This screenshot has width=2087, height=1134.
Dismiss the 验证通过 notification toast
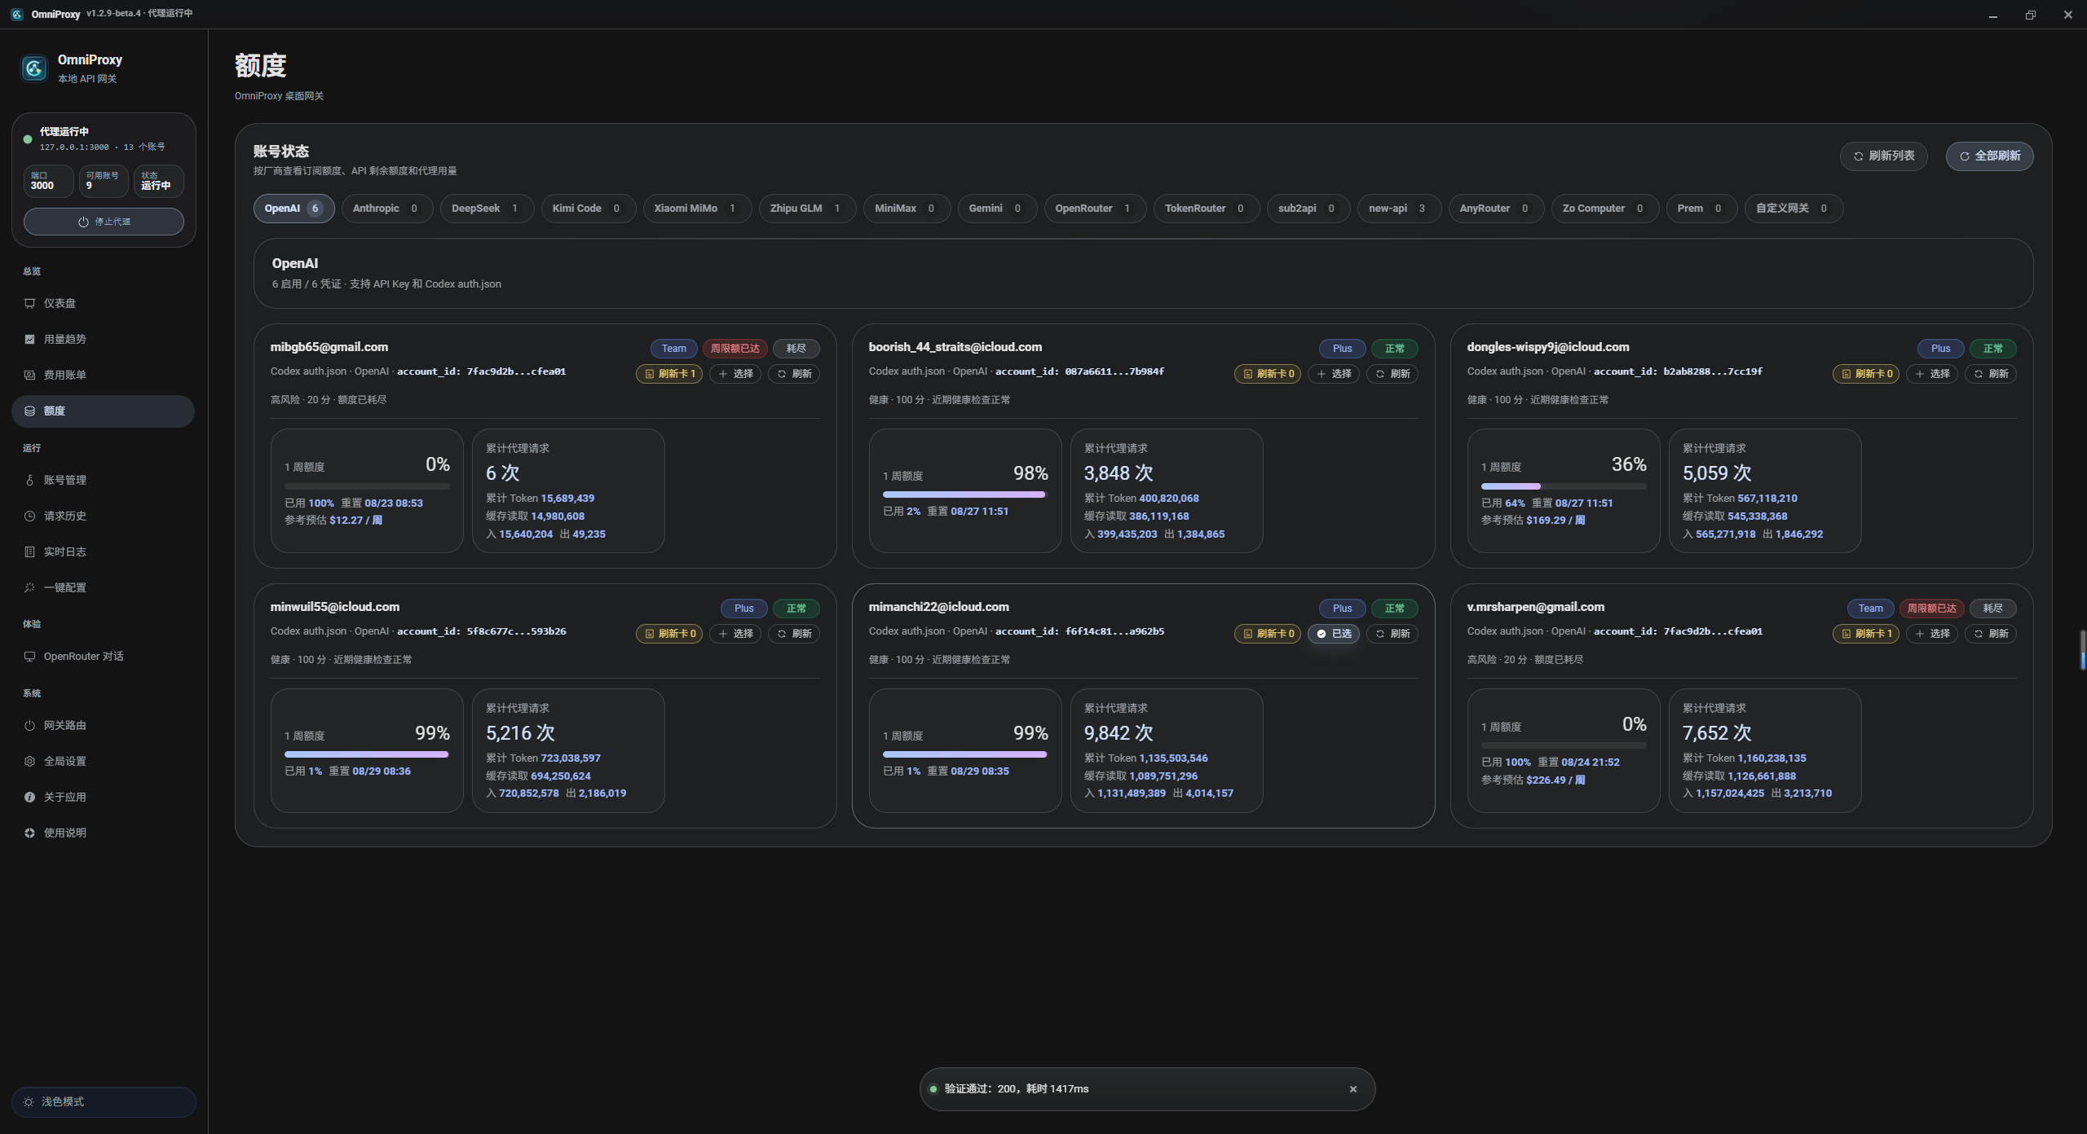tap(1353, 1089)
